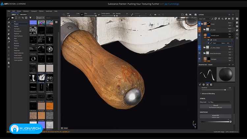The height and width of the screenshot is (139, 247).
Task: Open the File menu
Action: 9,11
